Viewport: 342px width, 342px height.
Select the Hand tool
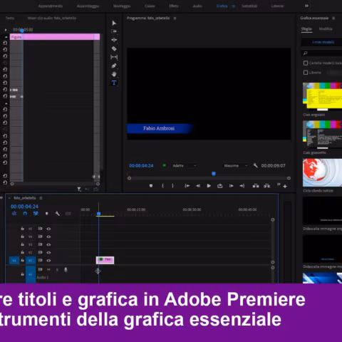114,74
